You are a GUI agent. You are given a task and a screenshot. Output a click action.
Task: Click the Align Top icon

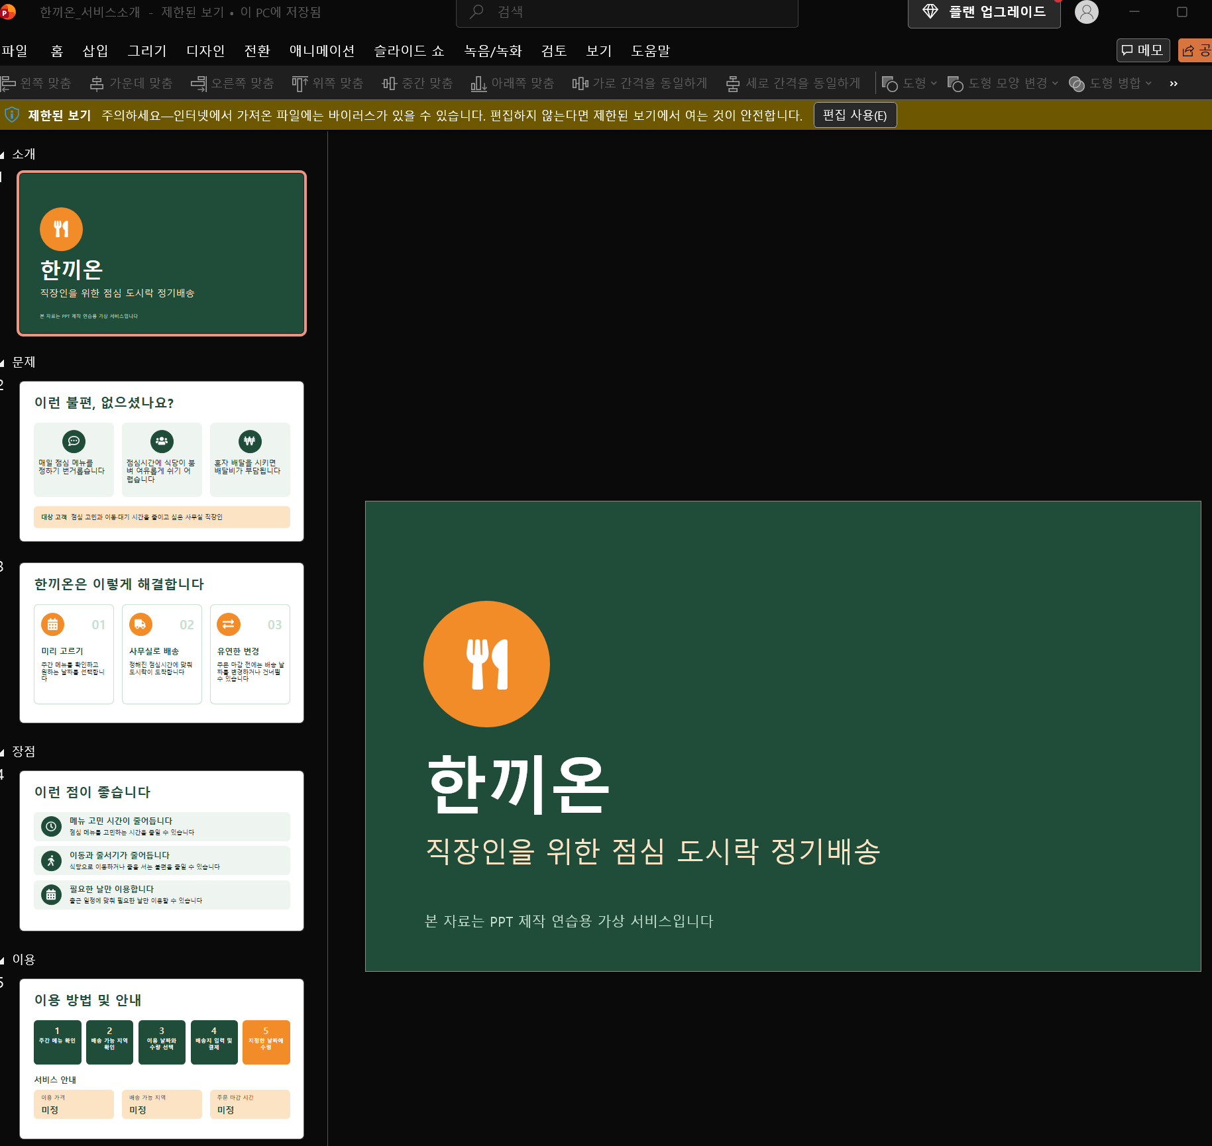[x=300, y=83]
